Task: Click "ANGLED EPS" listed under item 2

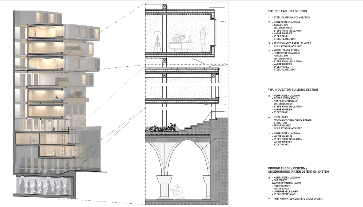Action: pos(281,25)
